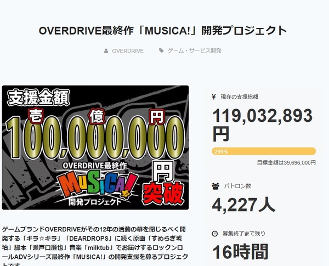329x266 pixels.
Task: Click the tag icon beside the category
Action: point(161,50)
